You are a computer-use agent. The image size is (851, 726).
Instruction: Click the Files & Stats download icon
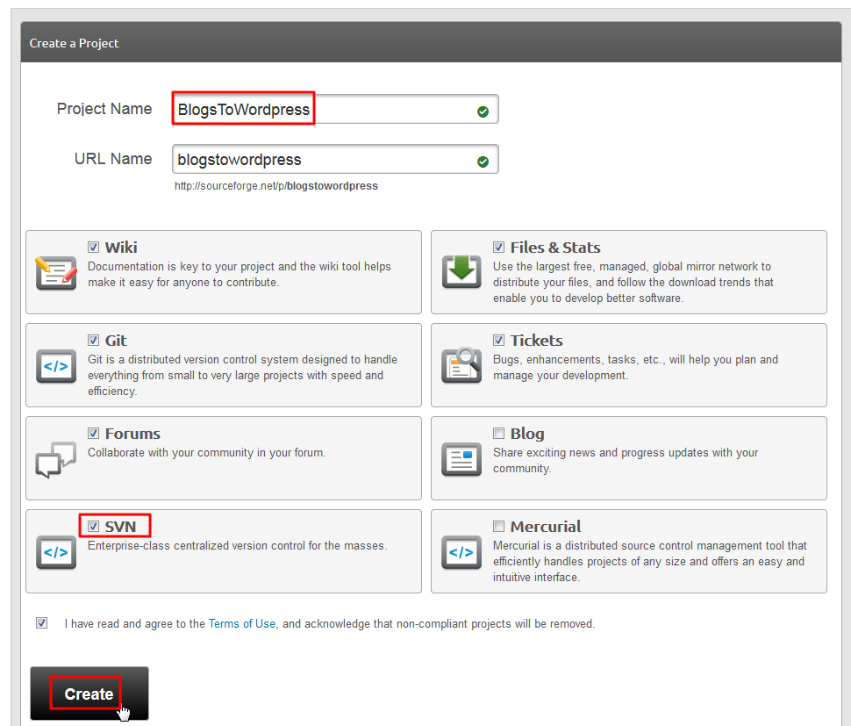pos(461,271)
